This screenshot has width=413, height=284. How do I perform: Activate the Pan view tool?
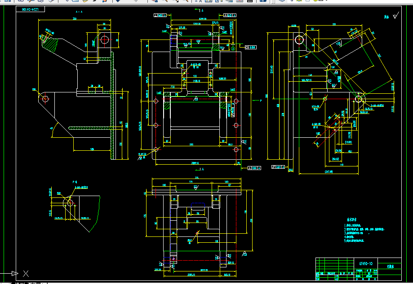(x=154, y=2)
